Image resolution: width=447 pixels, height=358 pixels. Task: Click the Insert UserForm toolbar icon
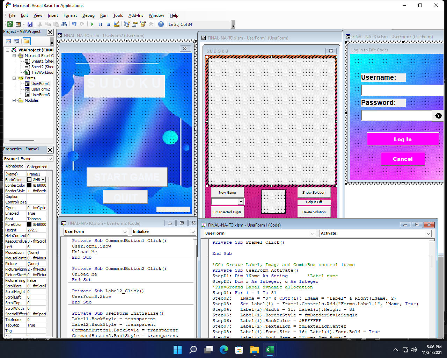coord(18,24)
